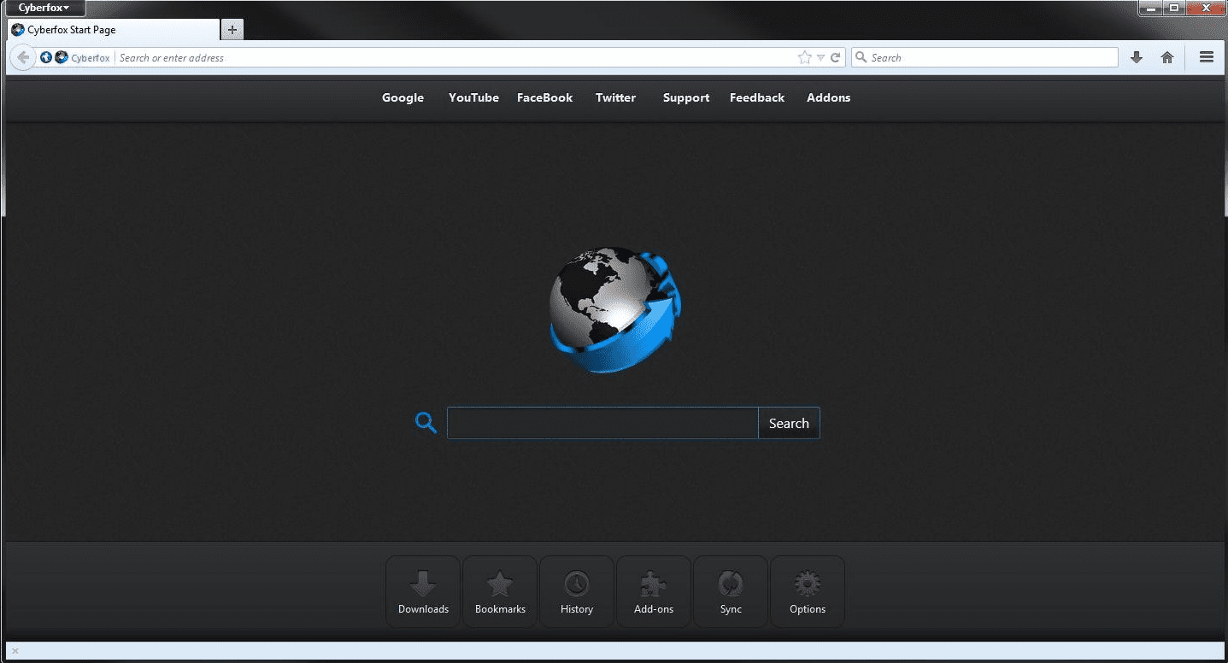
Task: Open Downloads from the bottom launcher
Action: [x=423, y=591]
